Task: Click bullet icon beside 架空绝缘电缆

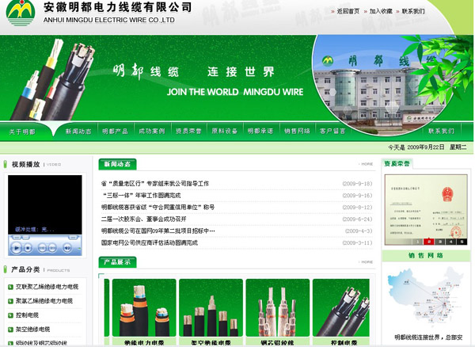Action: click(10, 330)
